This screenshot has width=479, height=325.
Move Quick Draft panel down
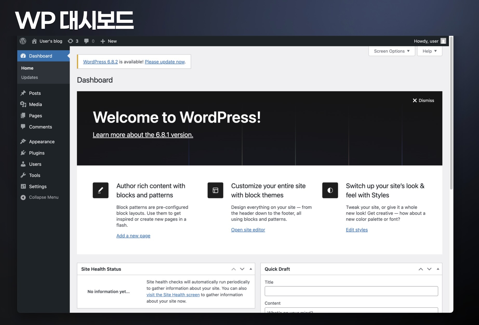coord(429,269)
